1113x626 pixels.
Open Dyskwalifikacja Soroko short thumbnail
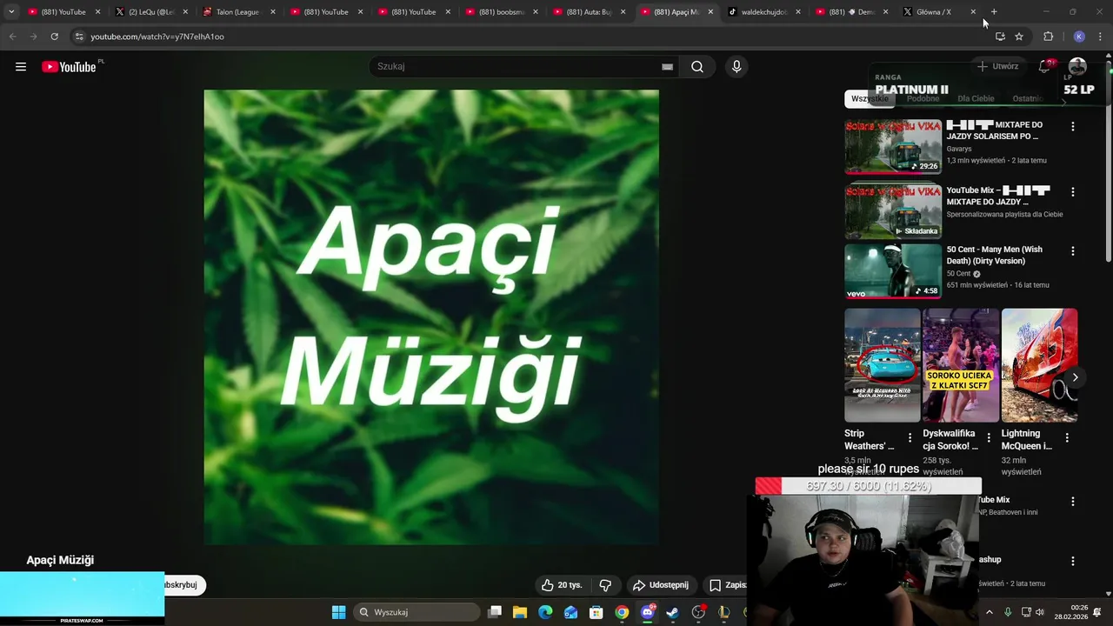coord(961,365)
